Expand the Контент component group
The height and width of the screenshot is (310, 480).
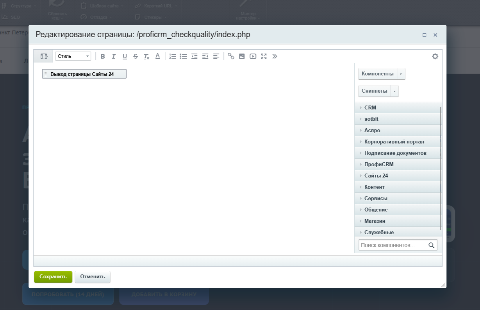[x=397, y=187]
